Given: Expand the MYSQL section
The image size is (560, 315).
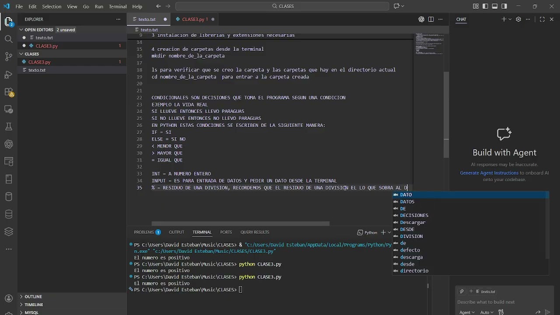Looking at the screenshot, I should [72, 312].
